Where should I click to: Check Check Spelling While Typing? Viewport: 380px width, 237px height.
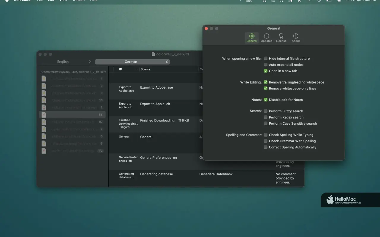point(266,135)
